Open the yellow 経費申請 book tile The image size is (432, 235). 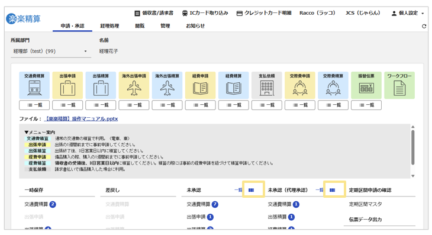pyautogui.click(x=200, y=85)
